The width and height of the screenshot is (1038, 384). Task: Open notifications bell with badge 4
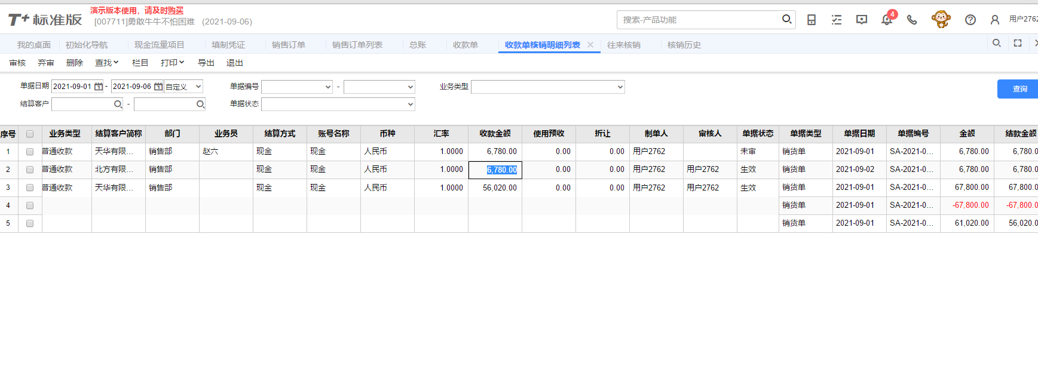(x=887, y=19)
